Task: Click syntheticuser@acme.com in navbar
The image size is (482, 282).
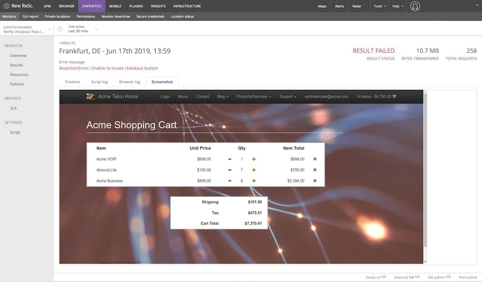Action: pos(326,96)
